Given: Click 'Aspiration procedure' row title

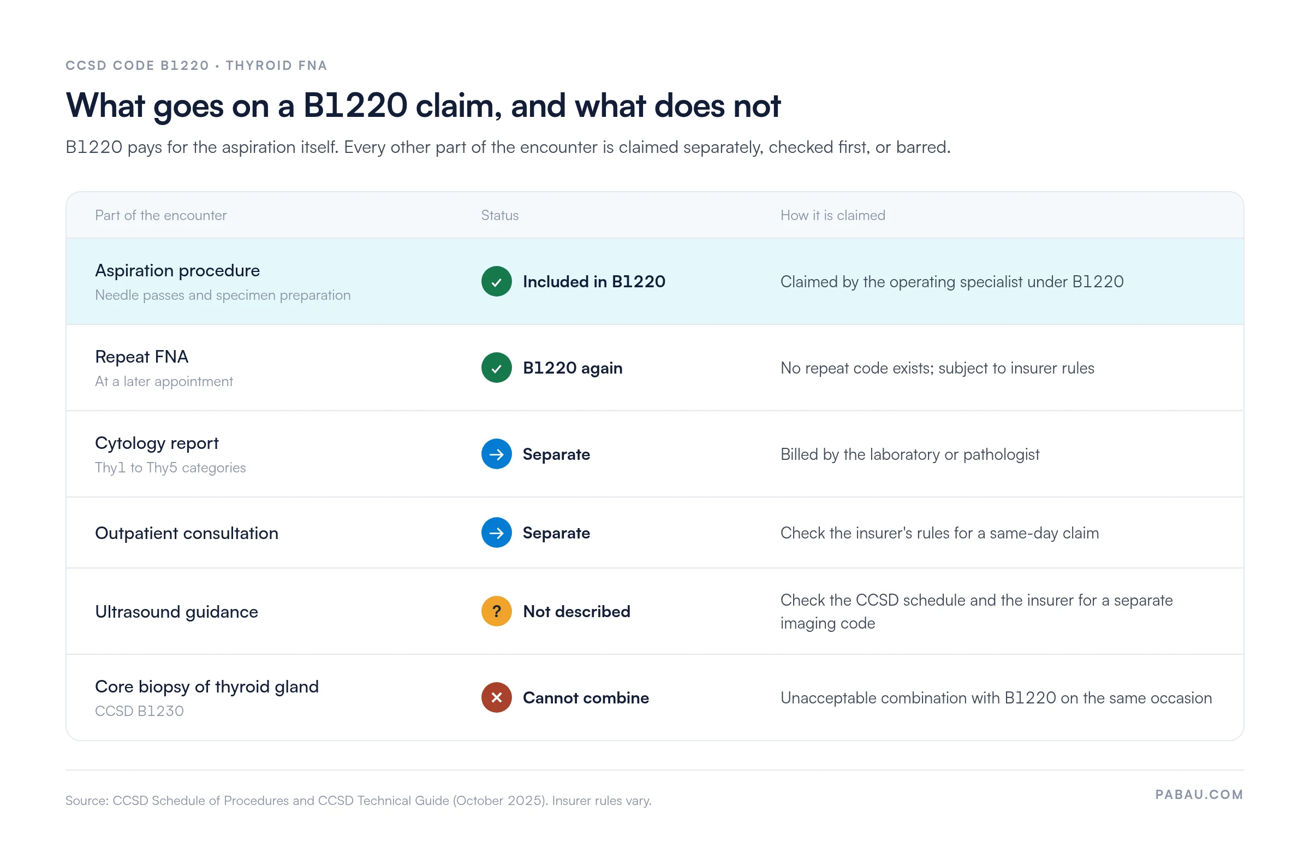Looking at the screenshot, I should coord(177,270).
